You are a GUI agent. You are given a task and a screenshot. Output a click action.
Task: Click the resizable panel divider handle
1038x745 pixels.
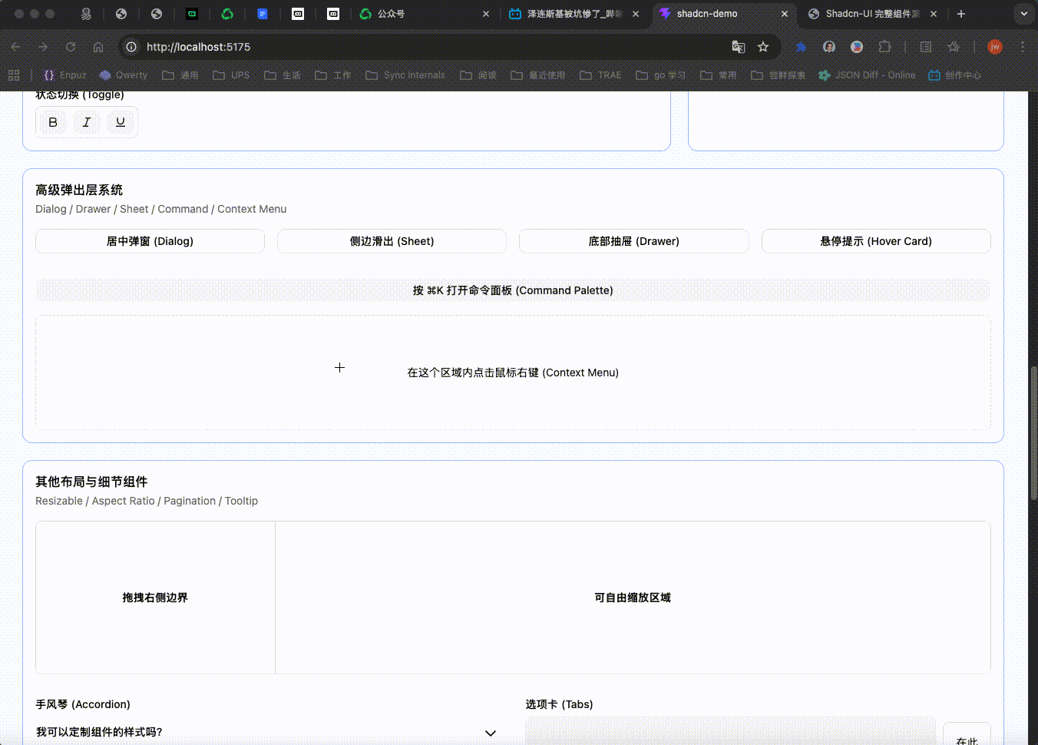[x=275, y=598]
